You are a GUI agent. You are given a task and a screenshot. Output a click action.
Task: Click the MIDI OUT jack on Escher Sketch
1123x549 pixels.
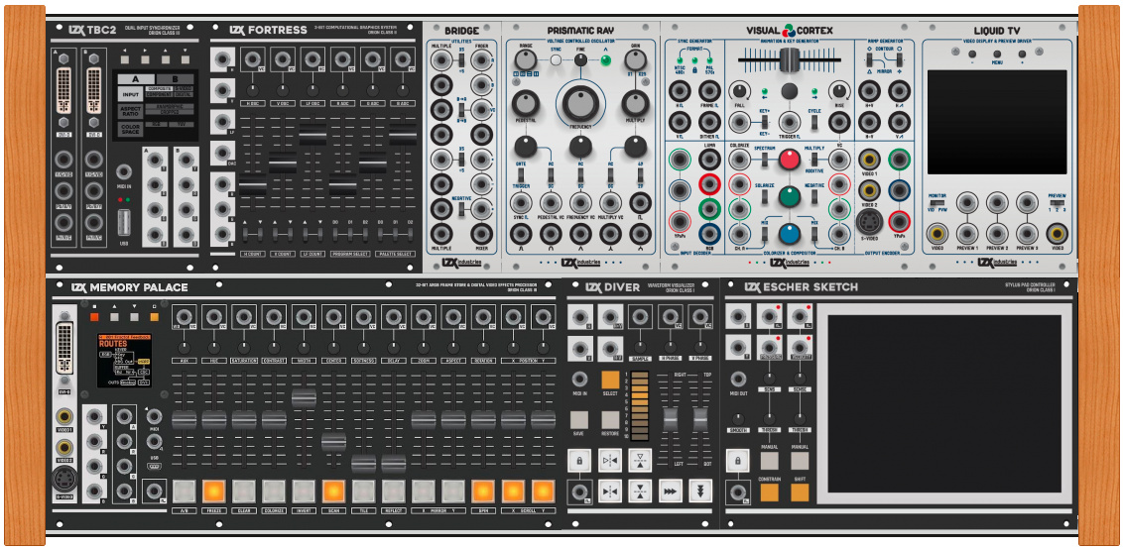tap(738, 380)
